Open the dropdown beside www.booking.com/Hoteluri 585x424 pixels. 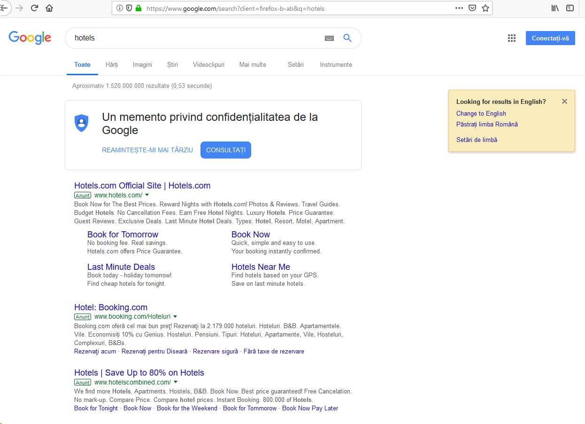[175, 316]
